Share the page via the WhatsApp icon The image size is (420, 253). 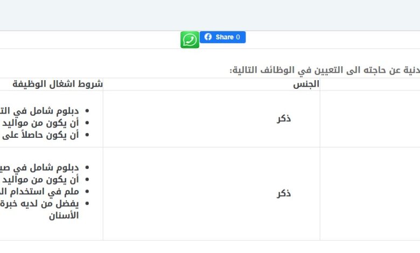coord(190,40)
